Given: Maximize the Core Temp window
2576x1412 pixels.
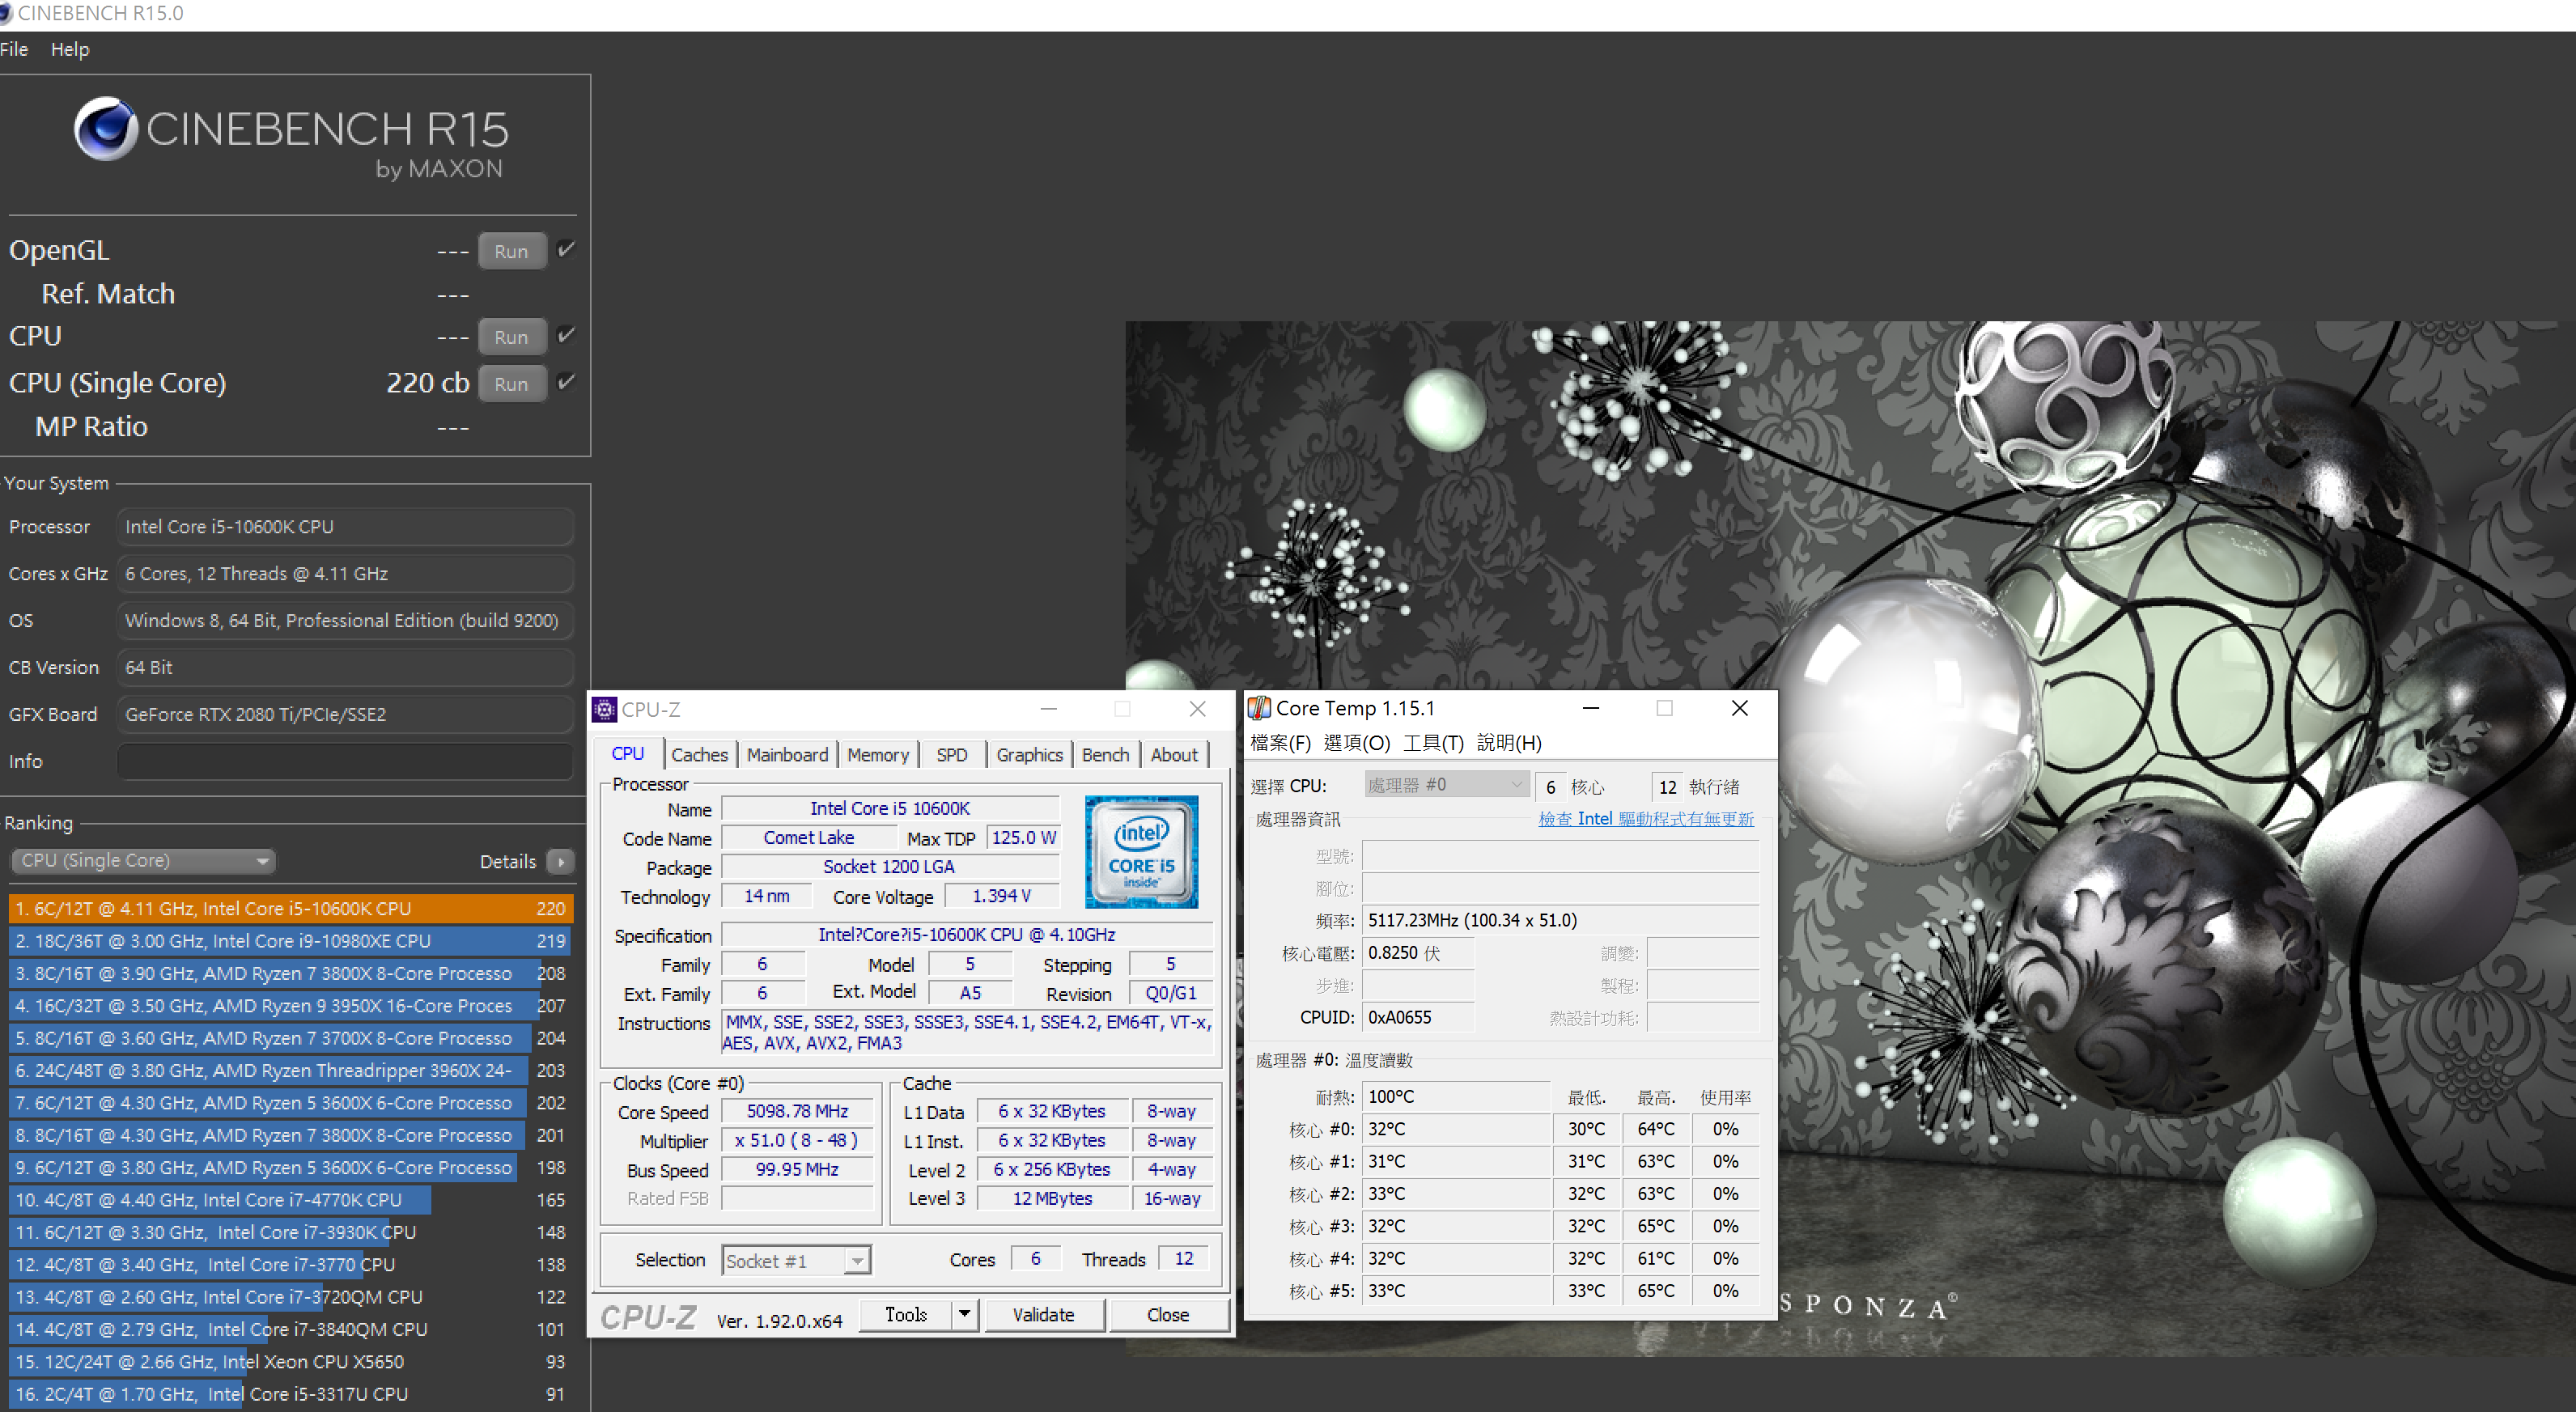Looking at the screenshot, I should (1664, 708).
